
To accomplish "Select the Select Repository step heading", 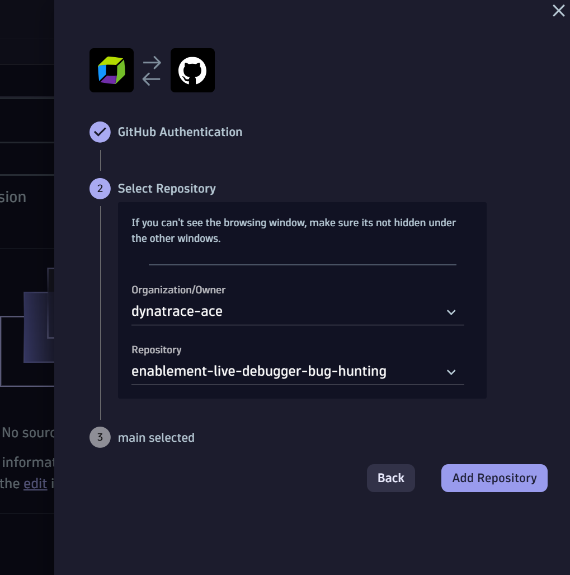I will pyautogui.click(x=167, y=189).
